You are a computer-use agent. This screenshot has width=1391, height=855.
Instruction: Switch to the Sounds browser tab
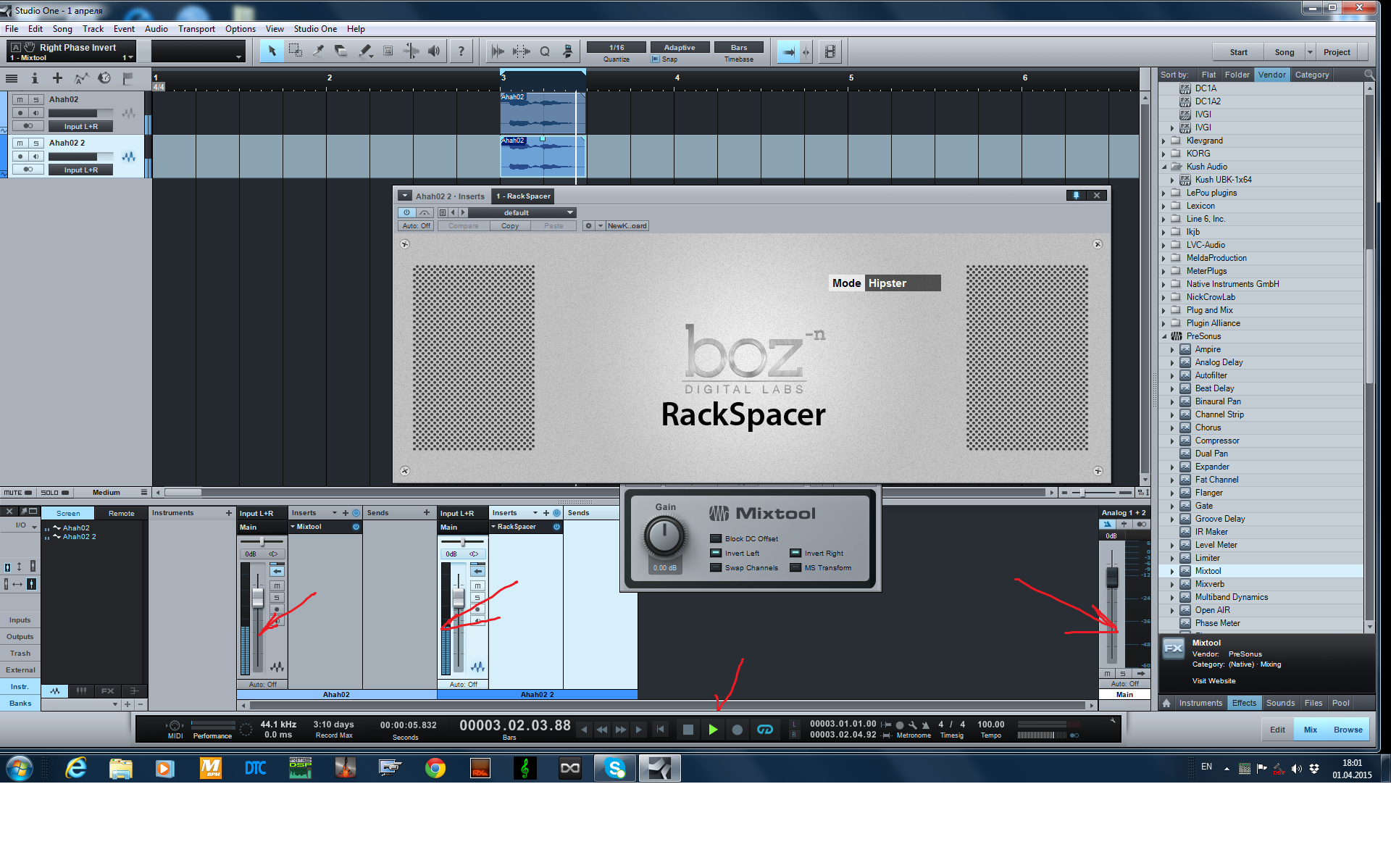pos(1280,703)
